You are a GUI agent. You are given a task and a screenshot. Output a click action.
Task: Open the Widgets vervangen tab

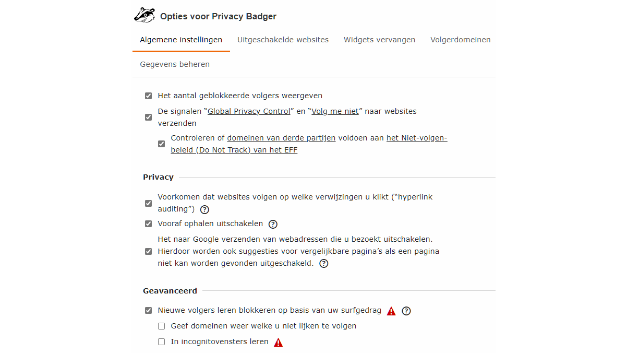tap(379, 40)
